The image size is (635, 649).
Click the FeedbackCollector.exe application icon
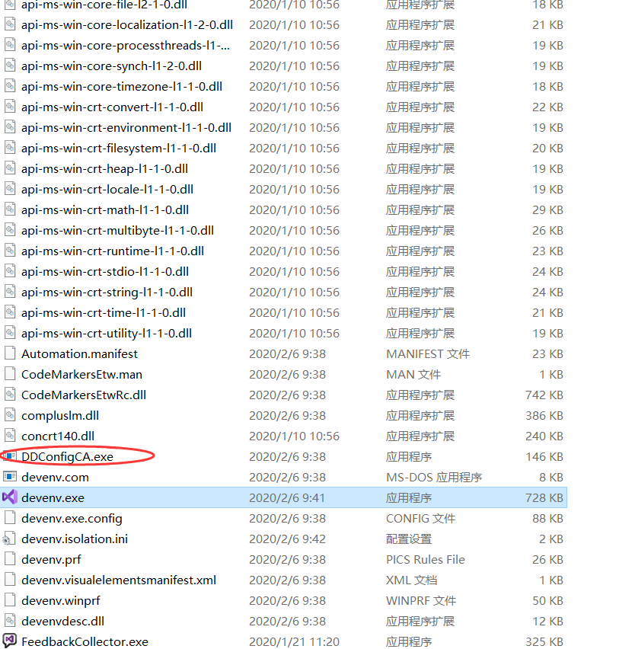click(9, 641)
